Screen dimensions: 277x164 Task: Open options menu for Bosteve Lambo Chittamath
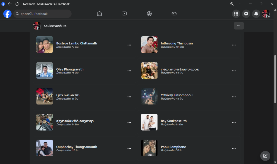click(x=129, y=45)
